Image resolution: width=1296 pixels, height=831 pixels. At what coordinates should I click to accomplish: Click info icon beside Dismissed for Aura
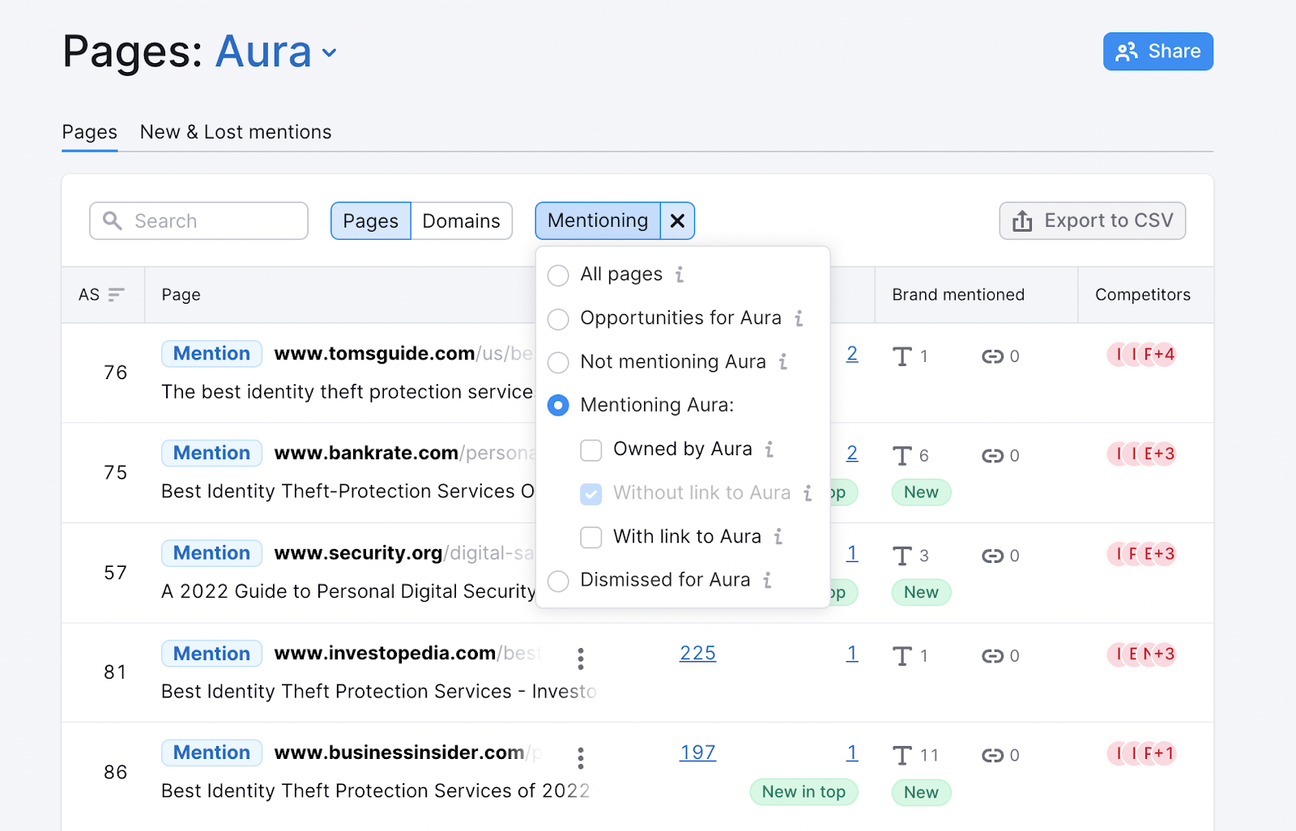[767, 580]
